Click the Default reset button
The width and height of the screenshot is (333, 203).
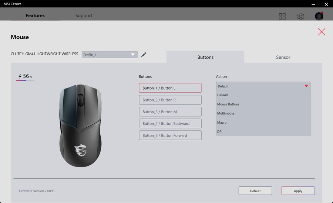click(255, 191)
